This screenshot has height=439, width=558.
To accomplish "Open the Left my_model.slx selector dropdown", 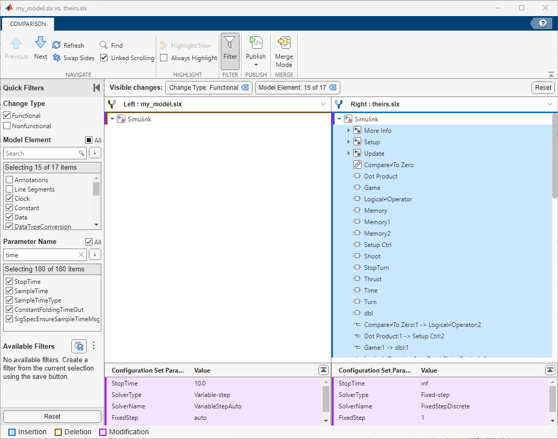I will pyautogui.click(x=323, y=104).
